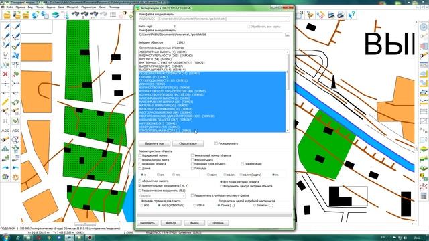Select 'ВЫСОТА ПРОЕЗДА (87)' list row
429x241 pixels.
[212, 66]
